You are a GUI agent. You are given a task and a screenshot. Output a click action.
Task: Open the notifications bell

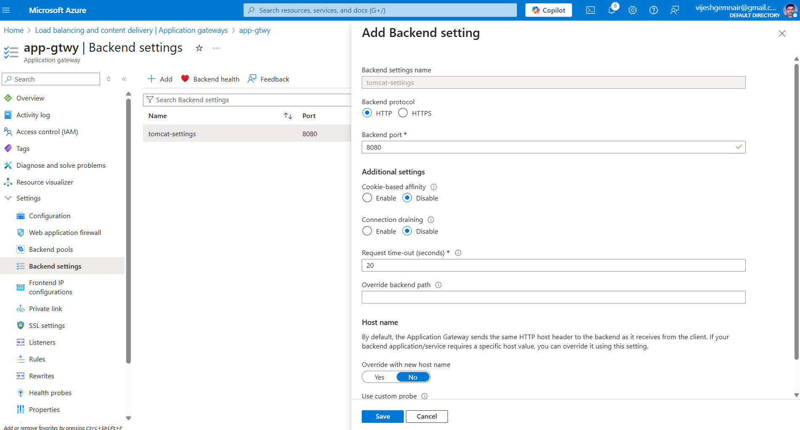click(x=612, y=11)
